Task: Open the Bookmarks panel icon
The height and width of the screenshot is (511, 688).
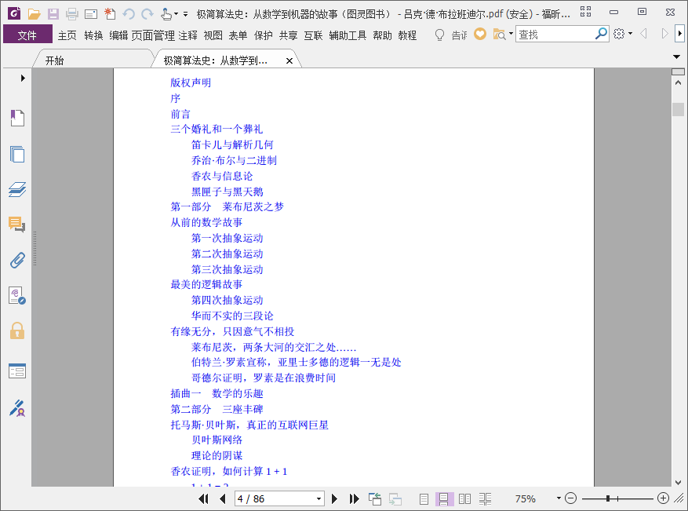Action: coord(17,118)
